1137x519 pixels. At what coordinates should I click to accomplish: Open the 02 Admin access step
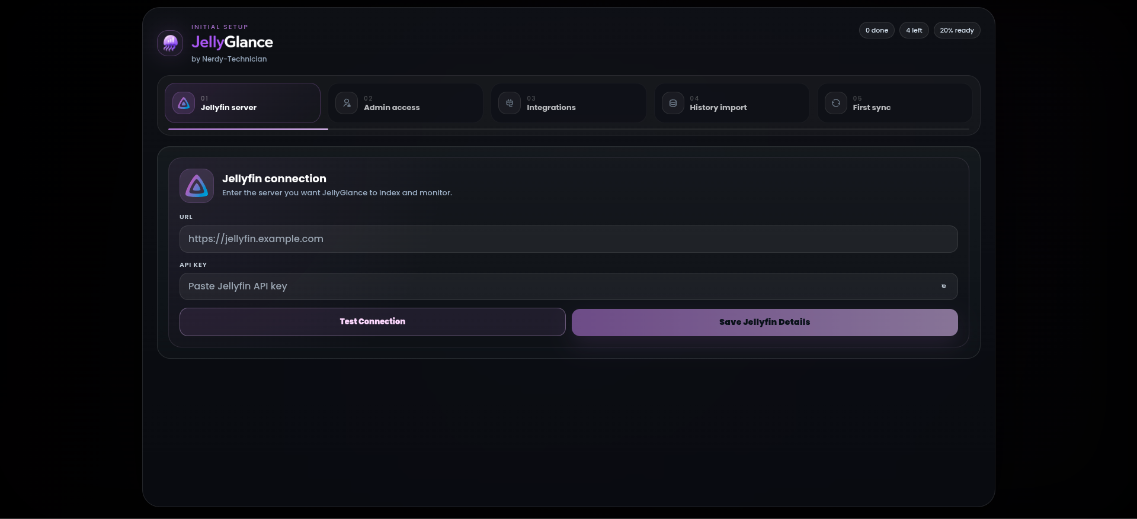406,103
